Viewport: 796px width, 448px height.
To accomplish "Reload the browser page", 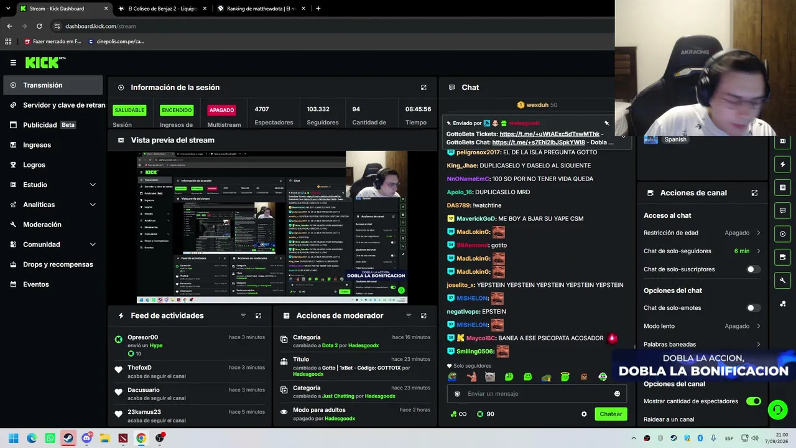I will (39, 26).
